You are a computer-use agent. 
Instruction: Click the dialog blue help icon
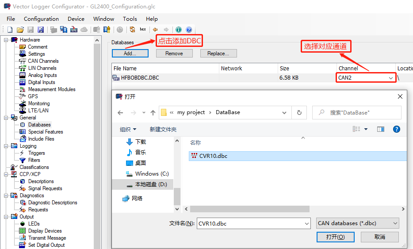pos(396,129)
